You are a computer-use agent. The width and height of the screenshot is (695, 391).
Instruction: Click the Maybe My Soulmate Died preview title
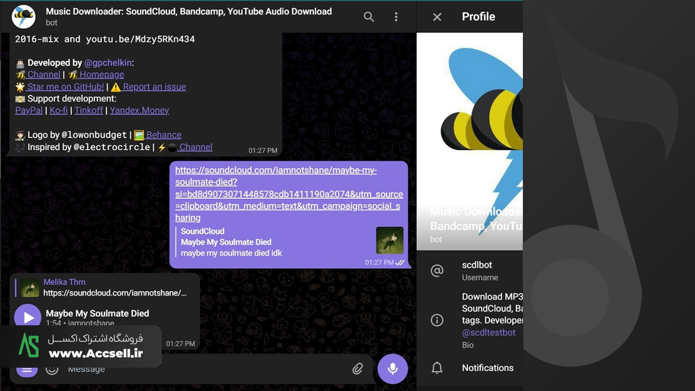(226, 242)
